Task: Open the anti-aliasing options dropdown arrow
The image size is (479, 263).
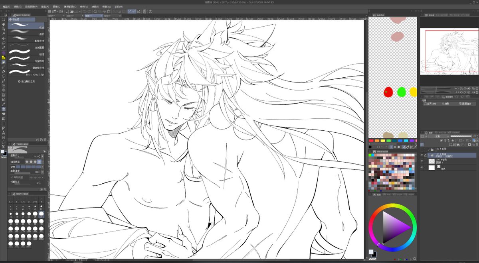Action: pyautogui.click(x=43, y=162)
